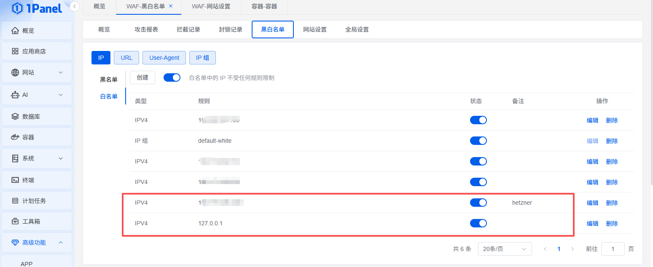Click the toolbox icon beside 工具箱
Viewport: 653px width, 267px height.
pos(15,221)
